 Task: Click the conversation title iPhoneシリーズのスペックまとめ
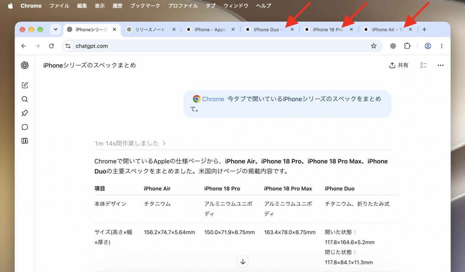coord(90,65)
